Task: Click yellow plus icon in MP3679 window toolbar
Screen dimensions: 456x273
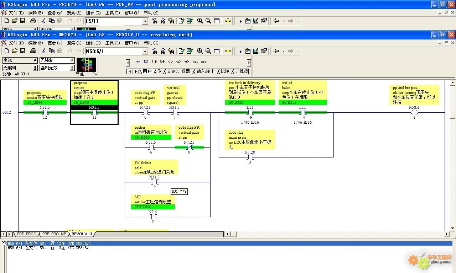Action: (228, 51)
